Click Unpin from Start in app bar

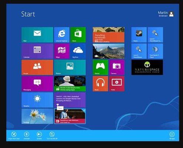pyautogui.click(x=14, y=135)
